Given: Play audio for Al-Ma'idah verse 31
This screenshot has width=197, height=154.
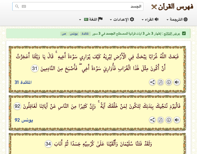Looking at the screenshot, I should pyautogui.click(x=177, y=82).
